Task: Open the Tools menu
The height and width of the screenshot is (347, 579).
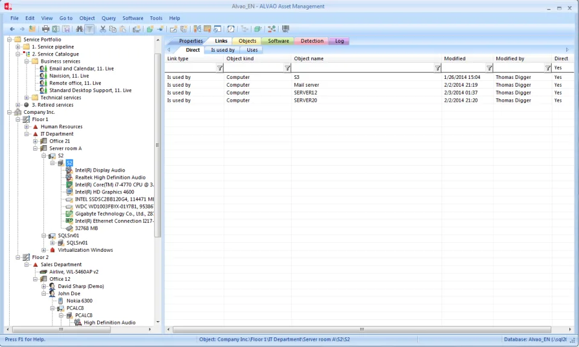Action: point(156,18)
